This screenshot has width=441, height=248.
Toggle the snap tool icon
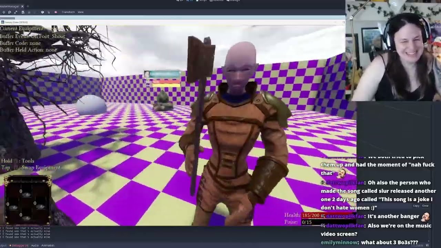tap(49, 12)
